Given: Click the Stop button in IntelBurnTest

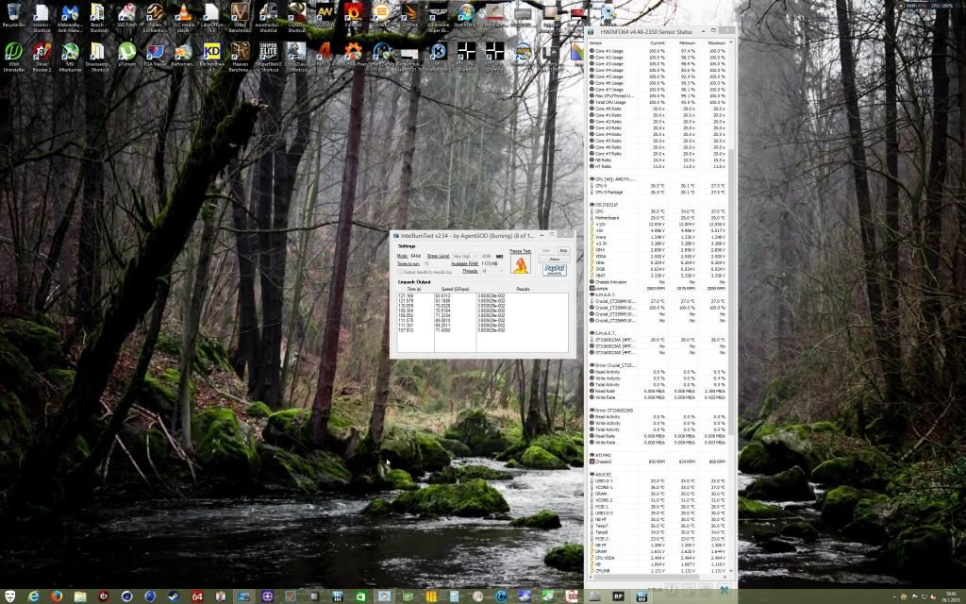Looking at the screenshot, I should coord(563,251).
